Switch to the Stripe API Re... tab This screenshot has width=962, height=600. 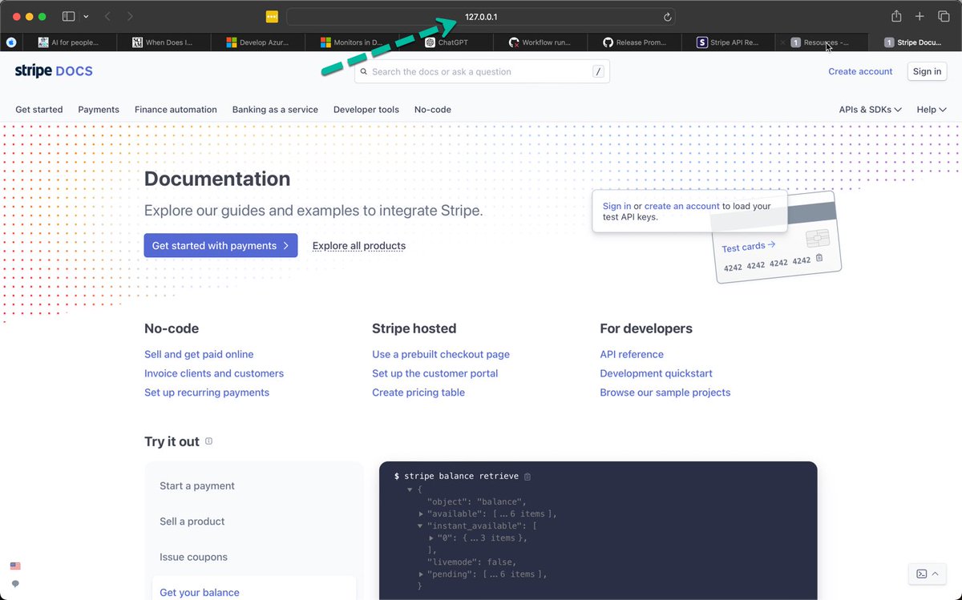tap(728, 42)
